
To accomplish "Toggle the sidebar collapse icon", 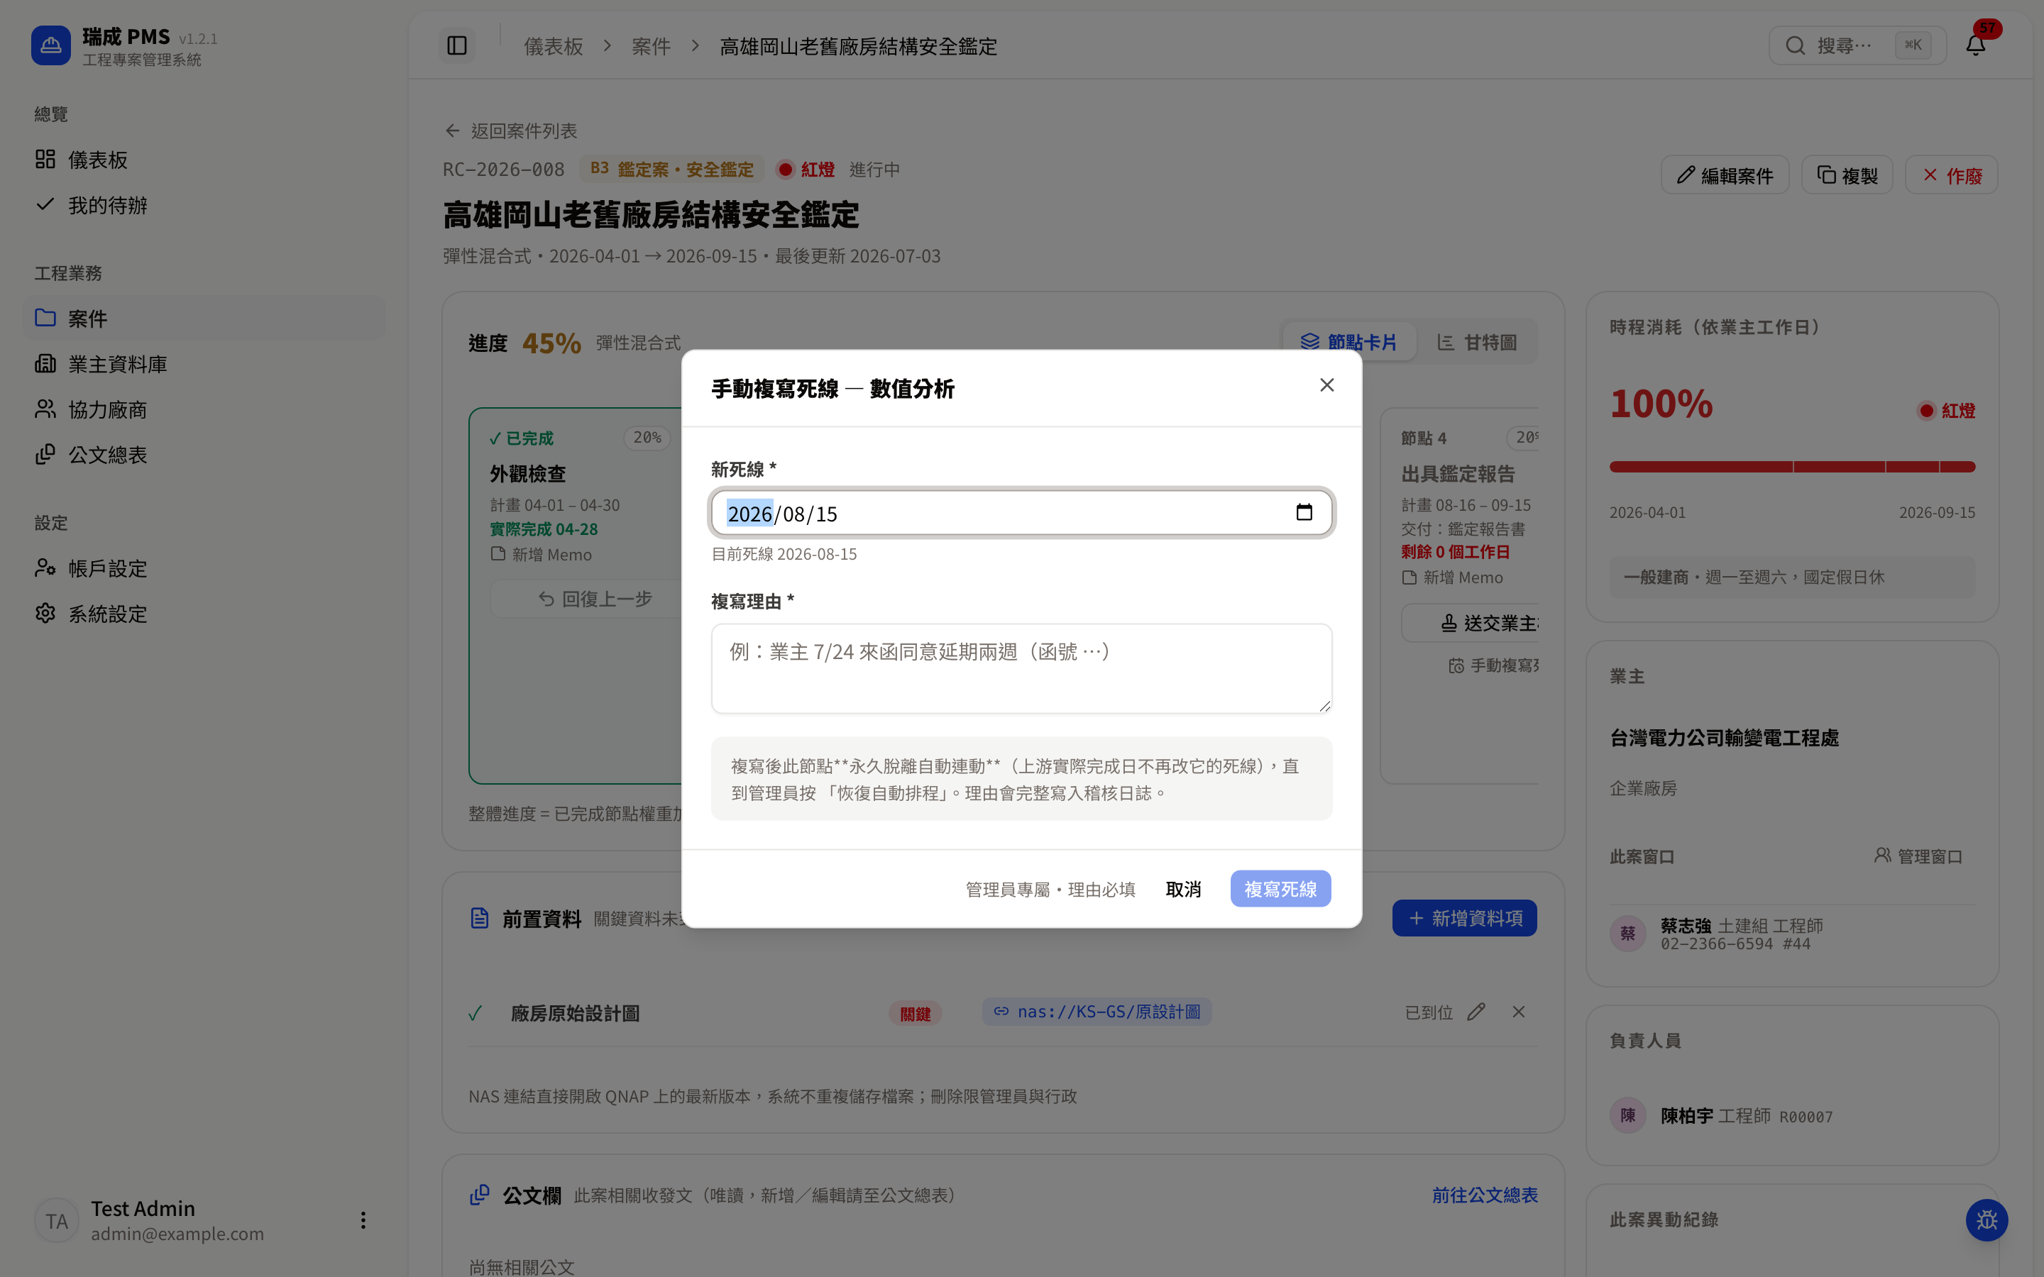I will coord(457,45).
